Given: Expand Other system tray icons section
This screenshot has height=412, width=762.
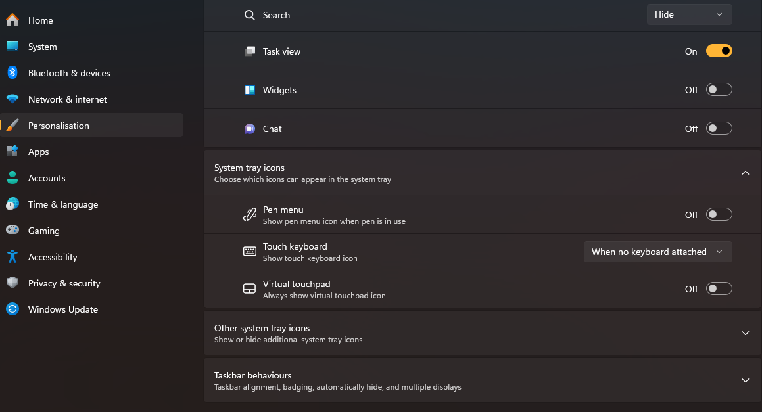Looking at the screenshot, I should coord(745,332).
